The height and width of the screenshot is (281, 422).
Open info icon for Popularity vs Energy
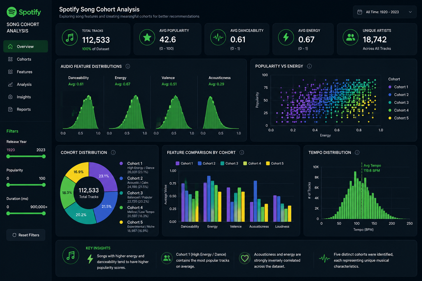coord(309,66)
